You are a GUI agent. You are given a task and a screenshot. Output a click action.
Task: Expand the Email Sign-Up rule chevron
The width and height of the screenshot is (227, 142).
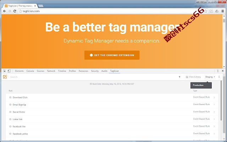214,104
